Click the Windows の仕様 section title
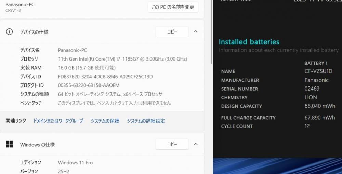Viewport: 342px width, 174px height. (x=37, y=145)
